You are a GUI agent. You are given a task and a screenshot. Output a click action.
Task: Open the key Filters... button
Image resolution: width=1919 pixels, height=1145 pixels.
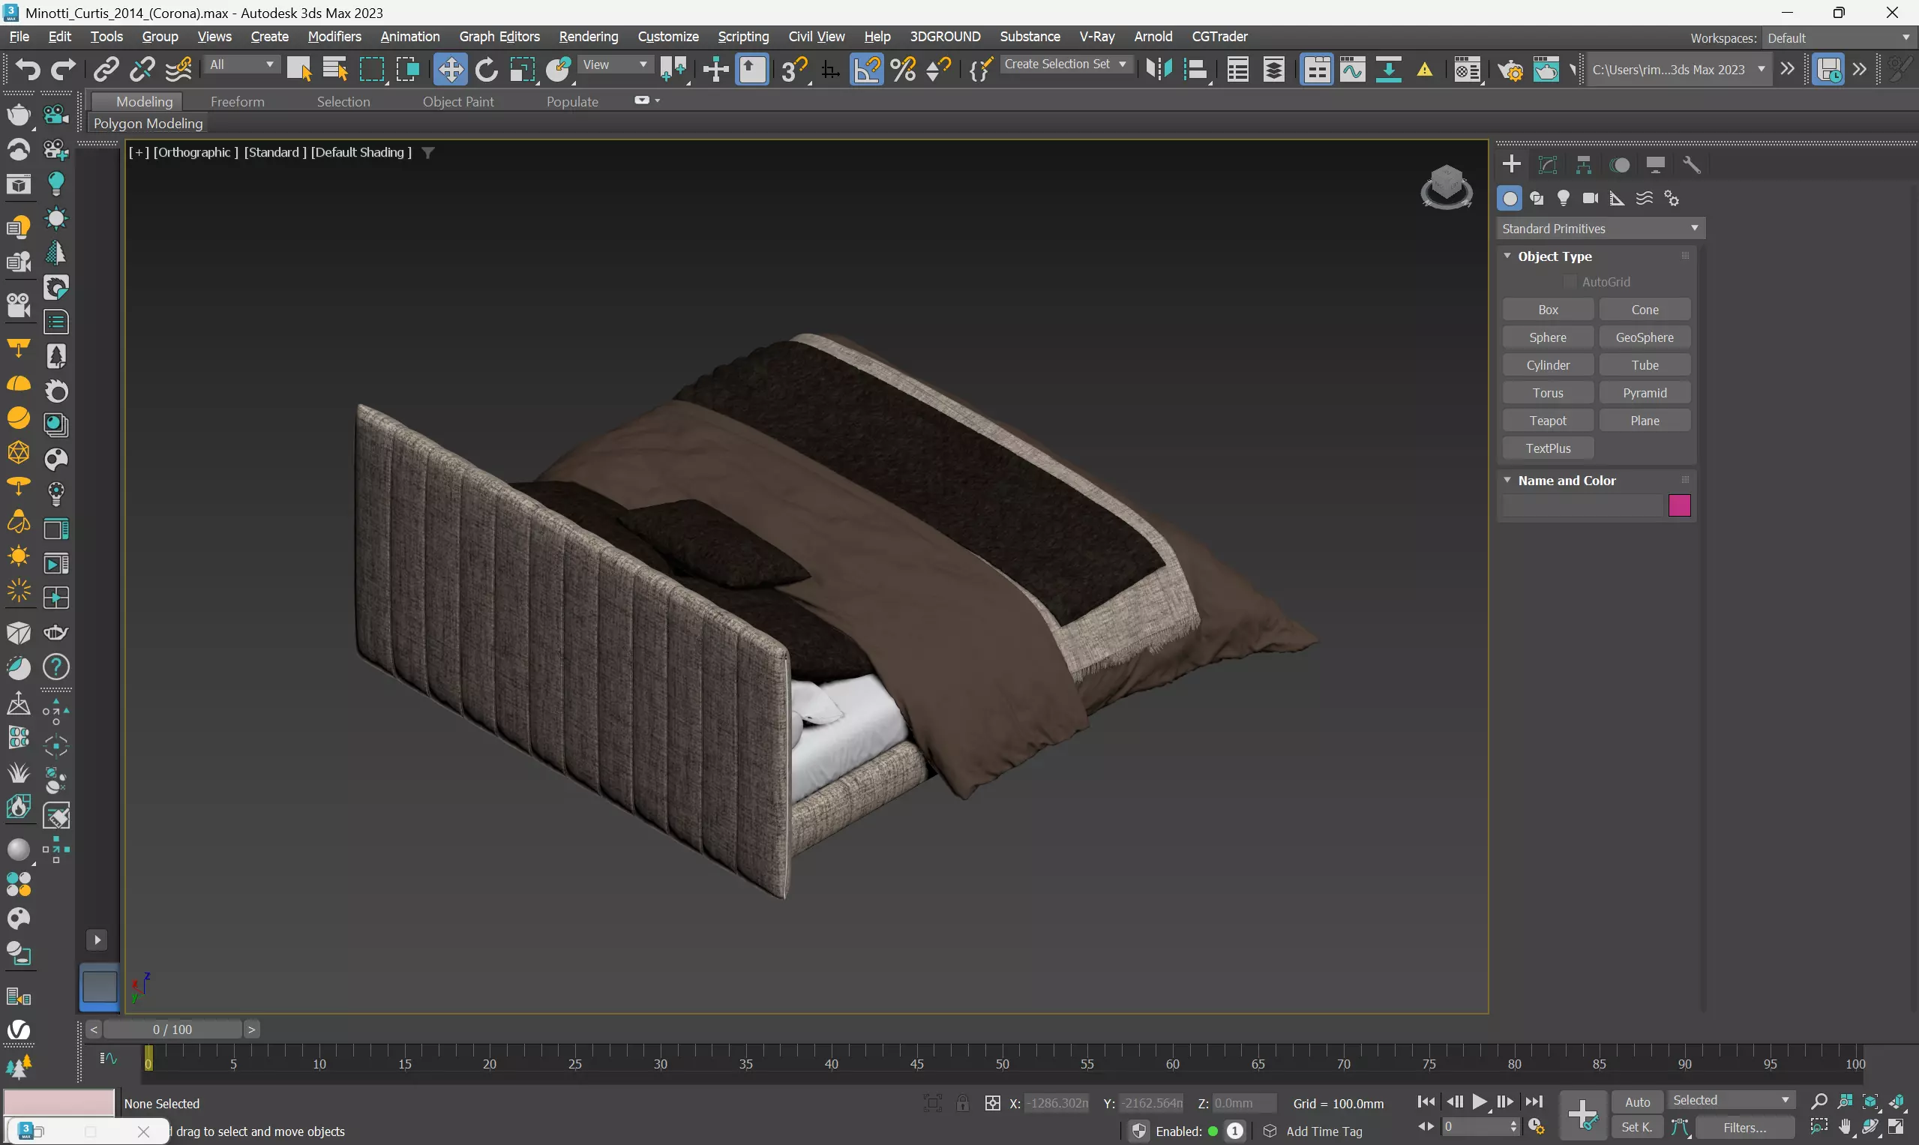[x=1744, y=1127]
